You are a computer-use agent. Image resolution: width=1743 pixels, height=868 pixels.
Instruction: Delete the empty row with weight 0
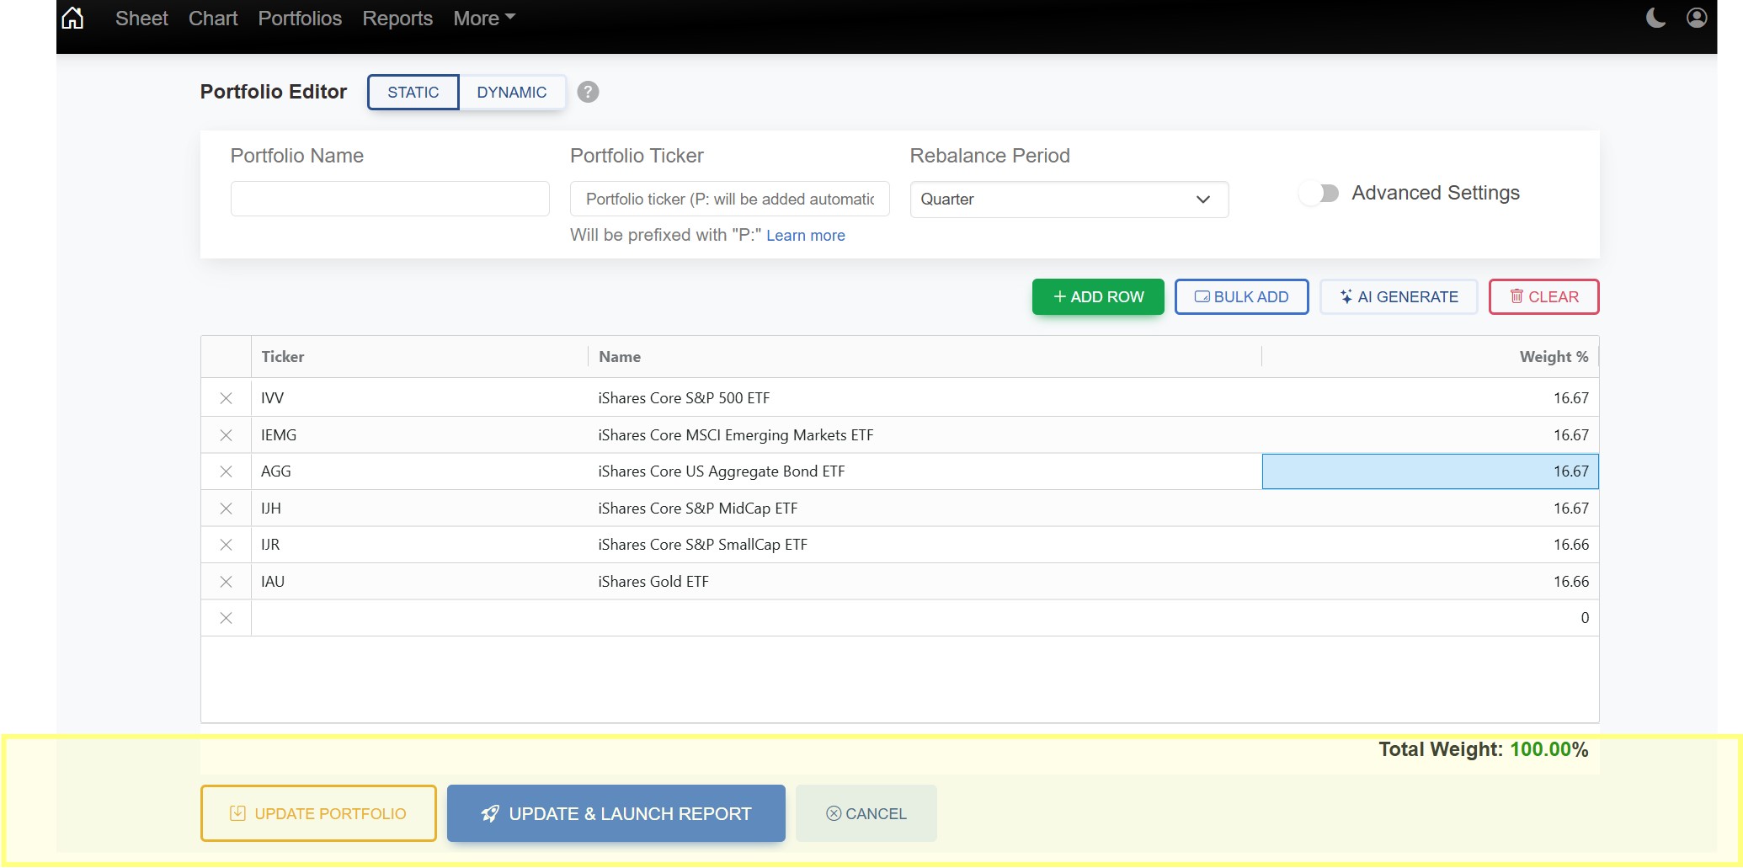(226, 618)
